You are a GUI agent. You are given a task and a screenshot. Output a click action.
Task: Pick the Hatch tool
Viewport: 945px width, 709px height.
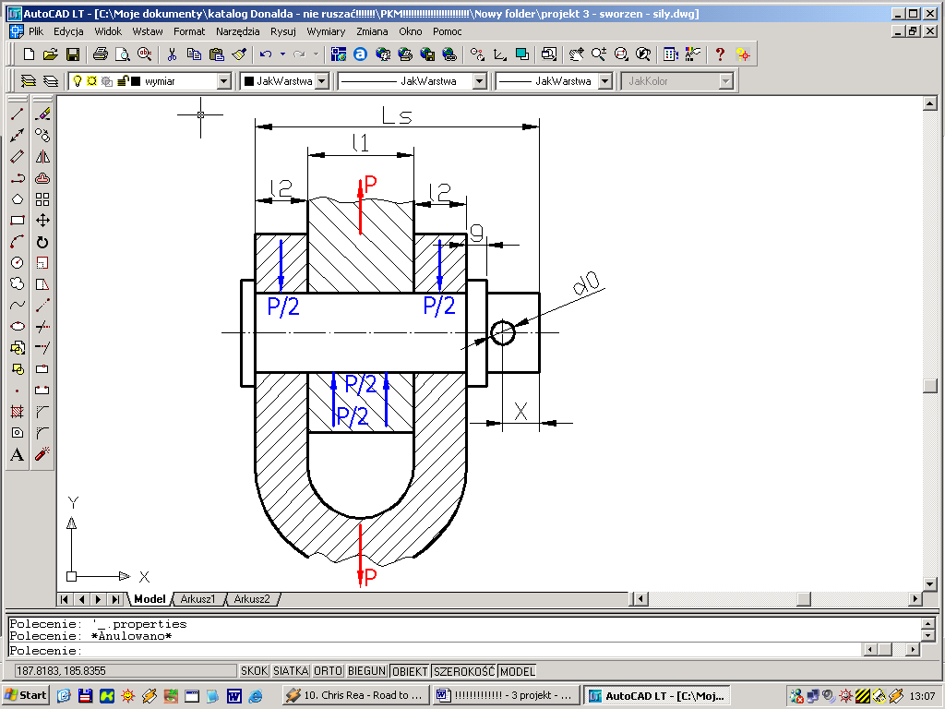point(17,412)
